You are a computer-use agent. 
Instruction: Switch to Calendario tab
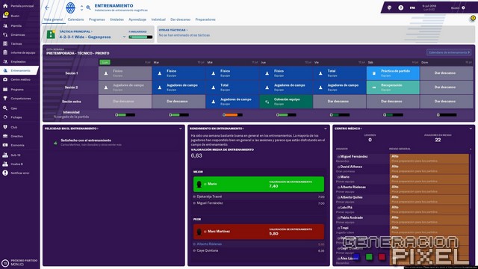75,19
